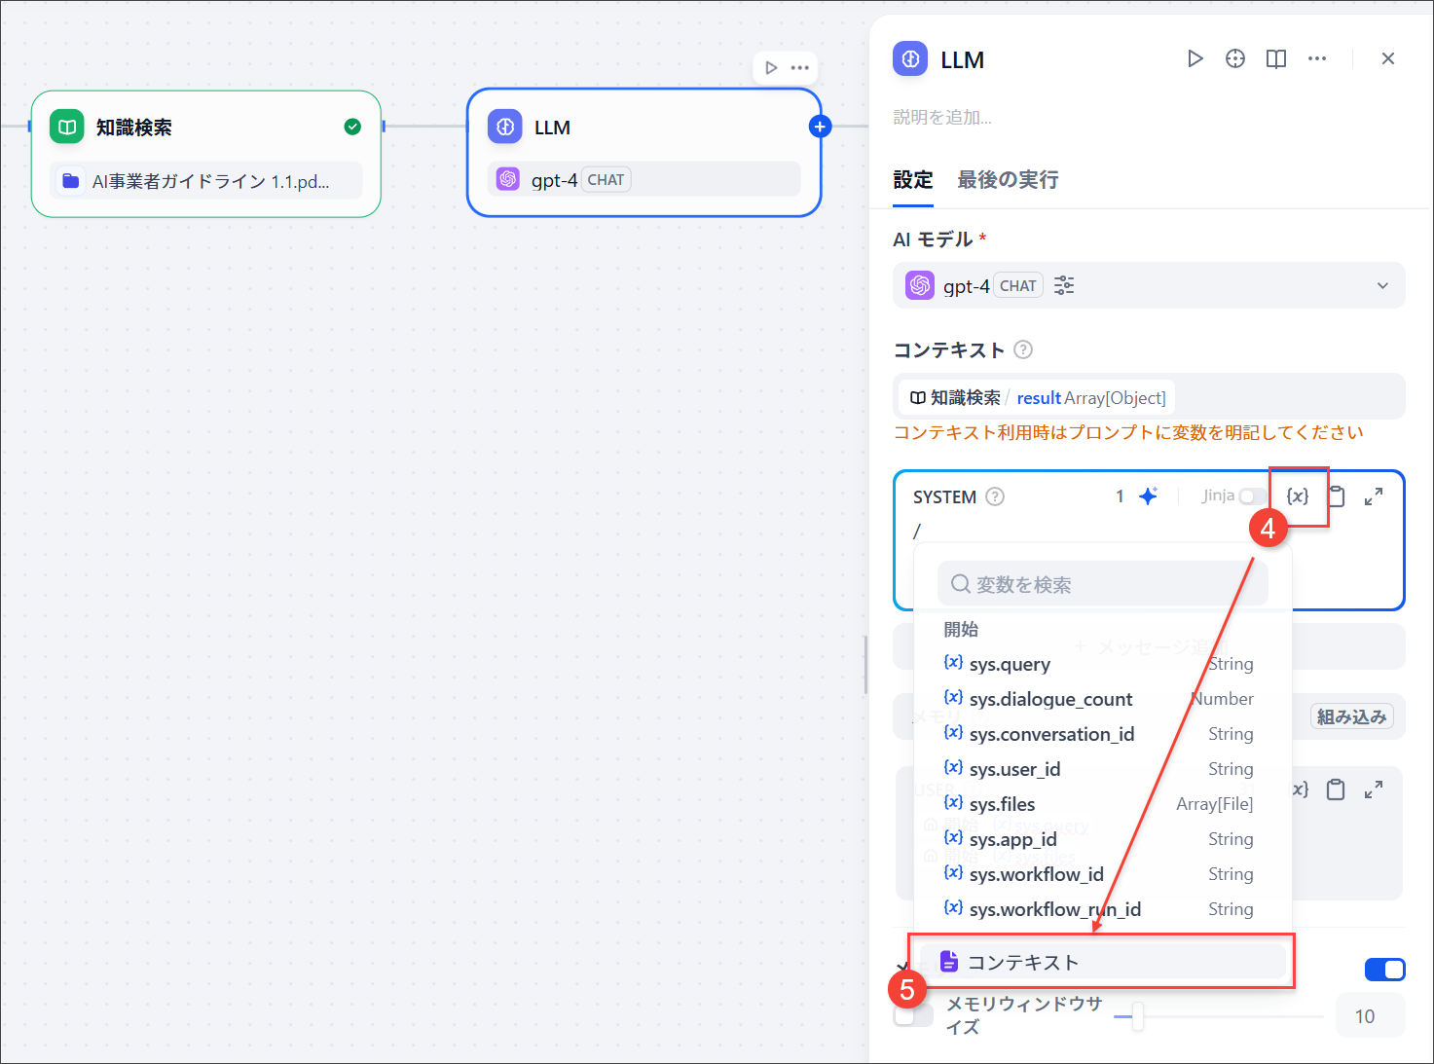Select the sys.files variable
Viewport: 1434px width, 1064px height.
(1099, 804)
